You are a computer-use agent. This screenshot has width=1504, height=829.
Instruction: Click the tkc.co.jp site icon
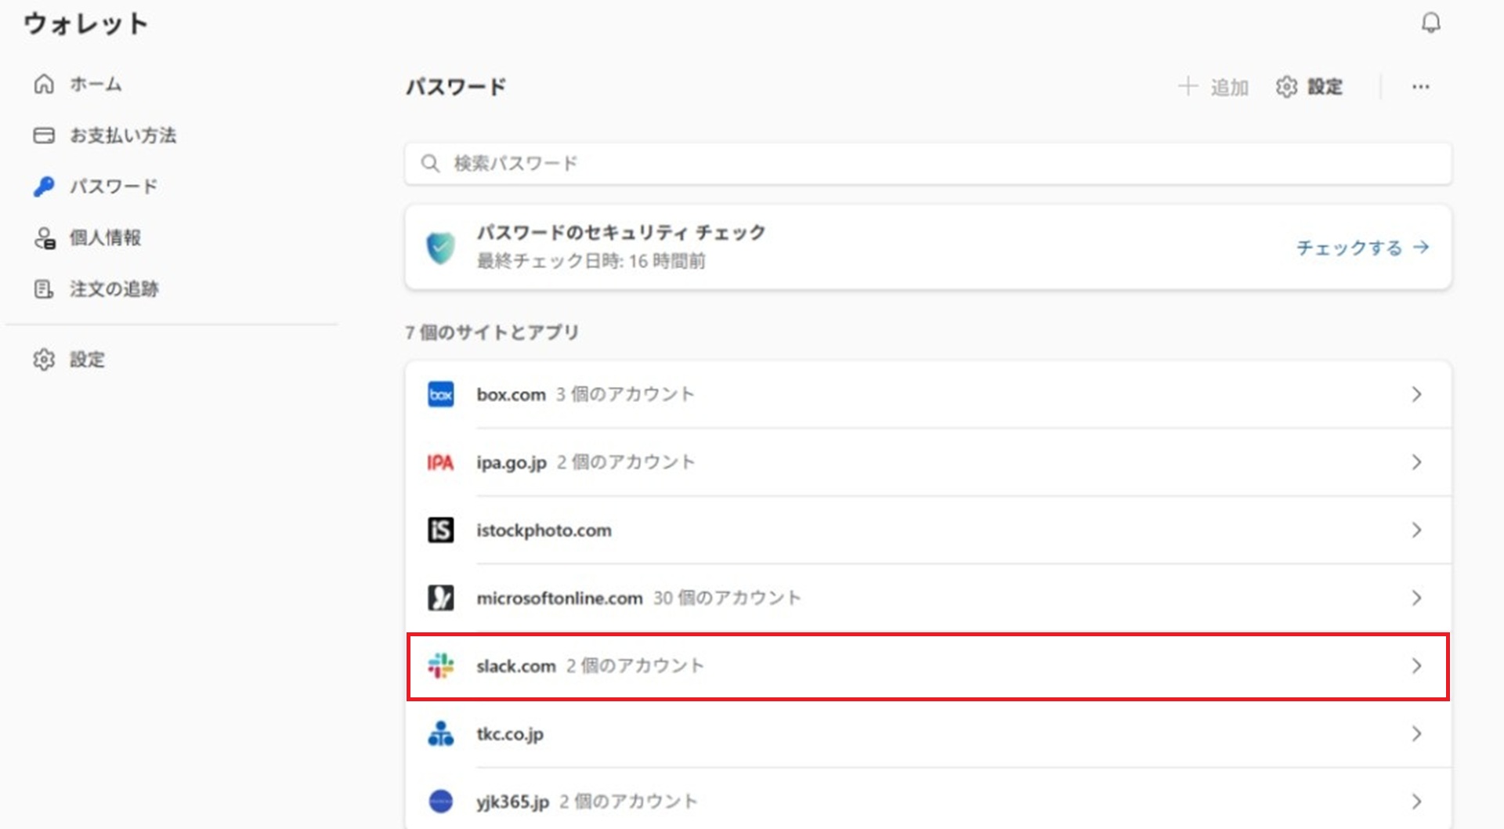click(x=440, y=734)
